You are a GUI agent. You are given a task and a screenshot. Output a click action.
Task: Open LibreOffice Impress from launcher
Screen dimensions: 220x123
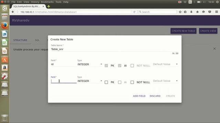[x=4, y=51]
